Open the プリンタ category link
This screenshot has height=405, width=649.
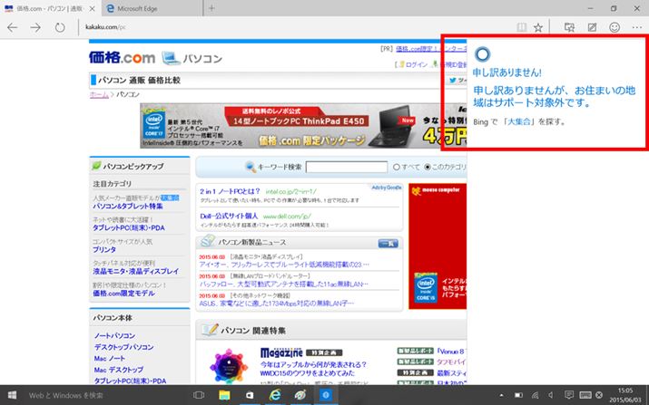(x=104, y=248)
